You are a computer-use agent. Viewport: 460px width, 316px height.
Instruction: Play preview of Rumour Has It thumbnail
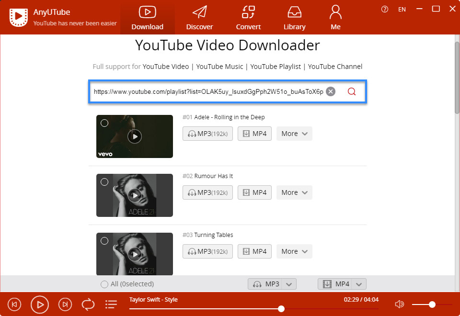click(135, 195)
